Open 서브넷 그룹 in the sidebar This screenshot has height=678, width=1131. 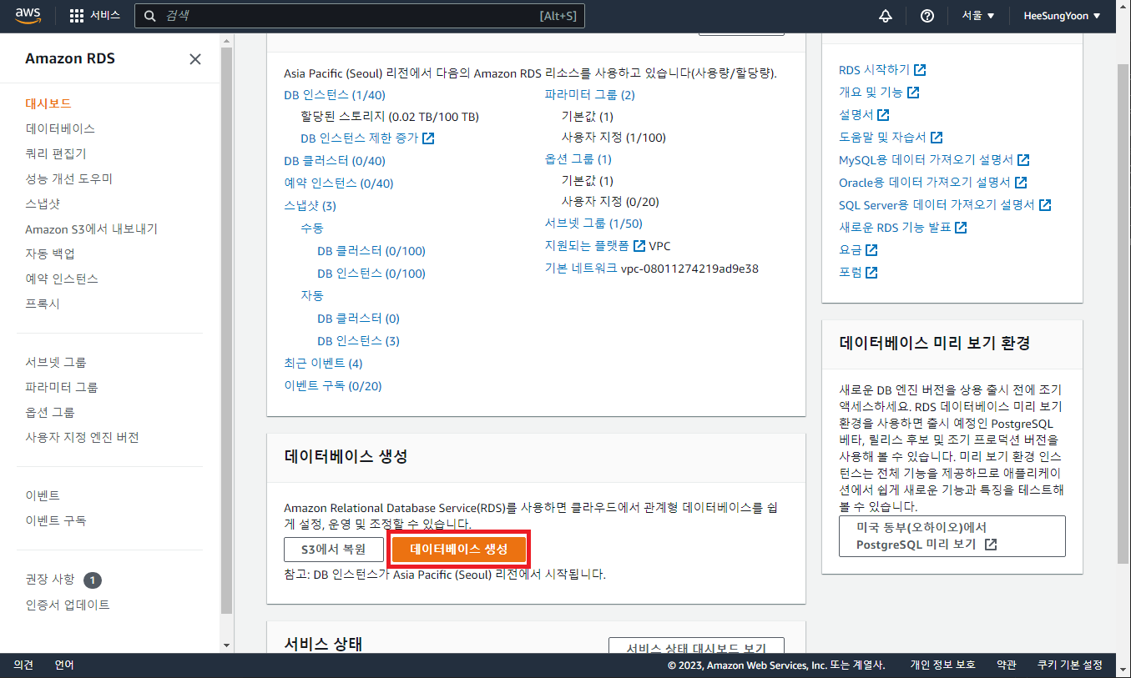coord(55,362)
